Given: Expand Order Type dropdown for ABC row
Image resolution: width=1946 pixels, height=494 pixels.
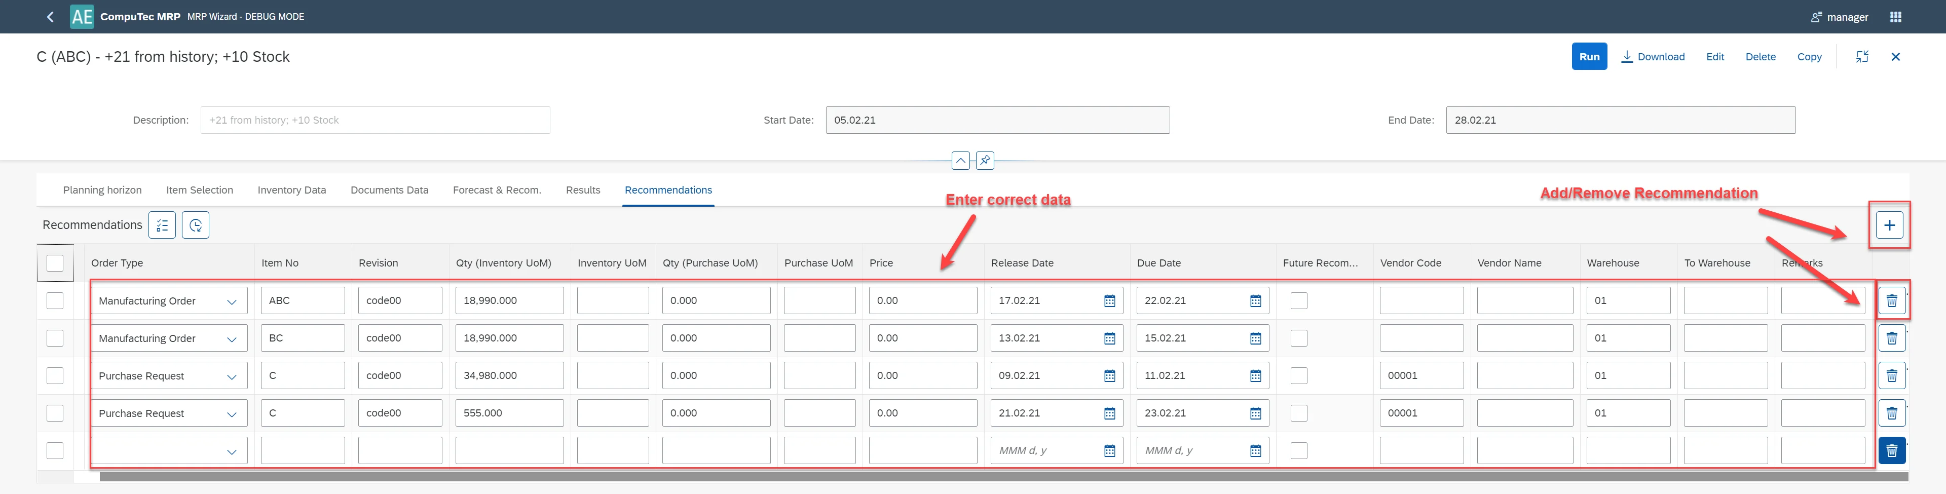Looking at the screenshot, I should coord(232,301).
